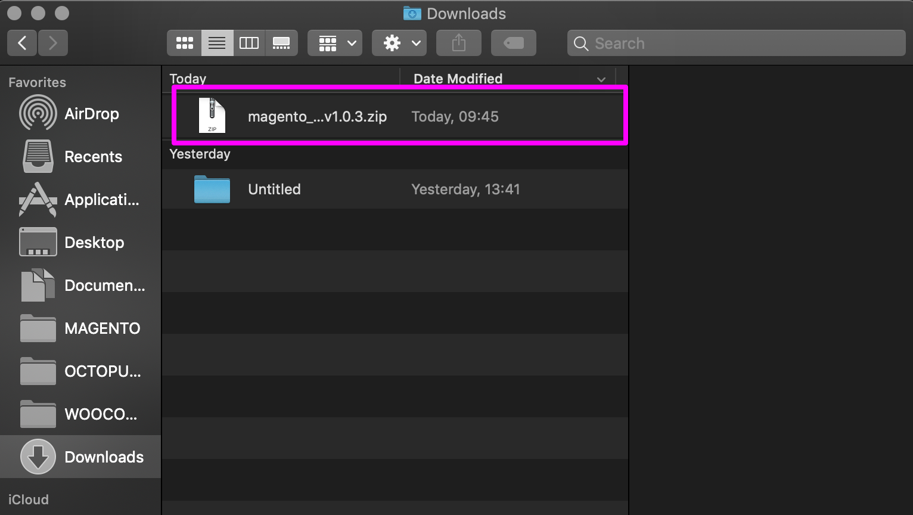Click the Share toolbar button
This screenshot has width=913, height=515.
click(x=459, y=43)
